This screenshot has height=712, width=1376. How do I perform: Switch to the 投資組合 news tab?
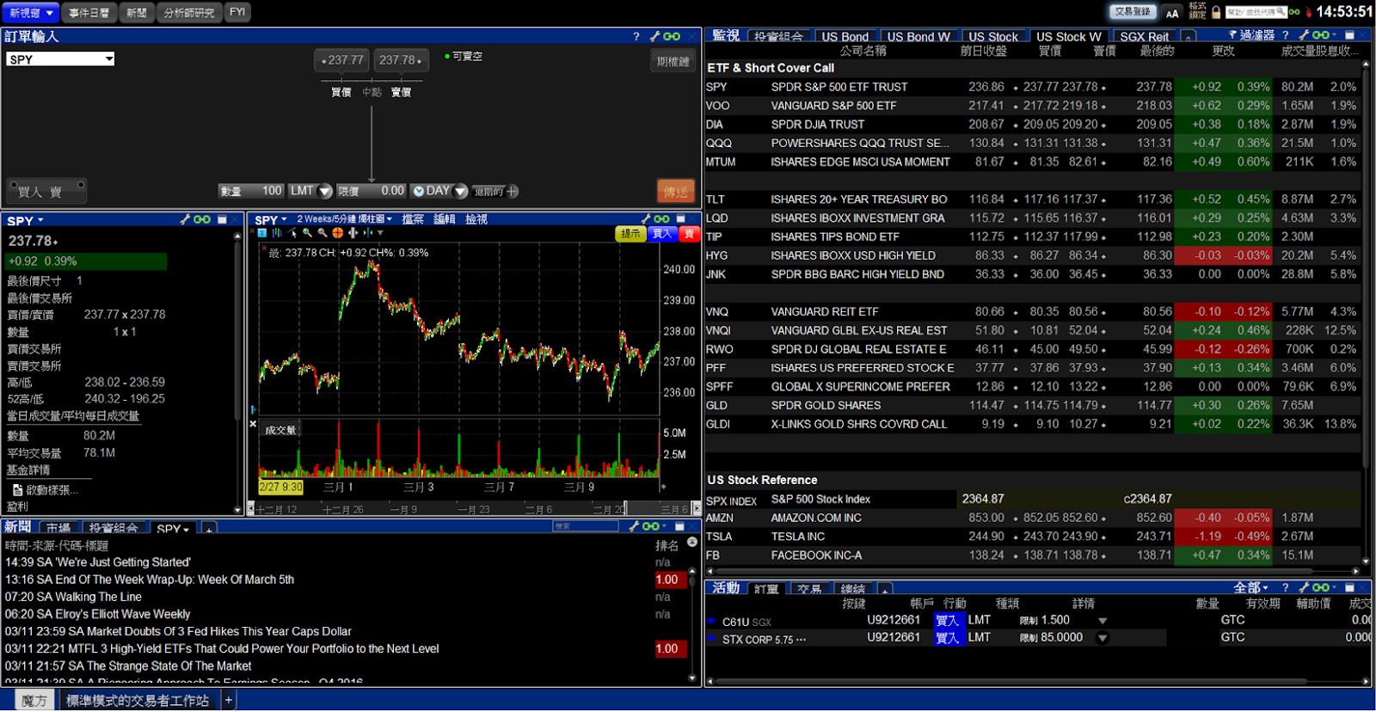coord(113,528)
